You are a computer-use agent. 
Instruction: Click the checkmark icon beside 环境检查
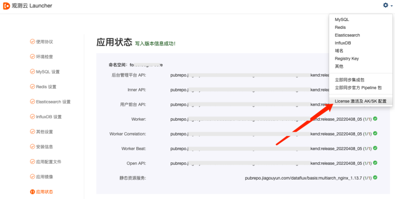point(32,57)
